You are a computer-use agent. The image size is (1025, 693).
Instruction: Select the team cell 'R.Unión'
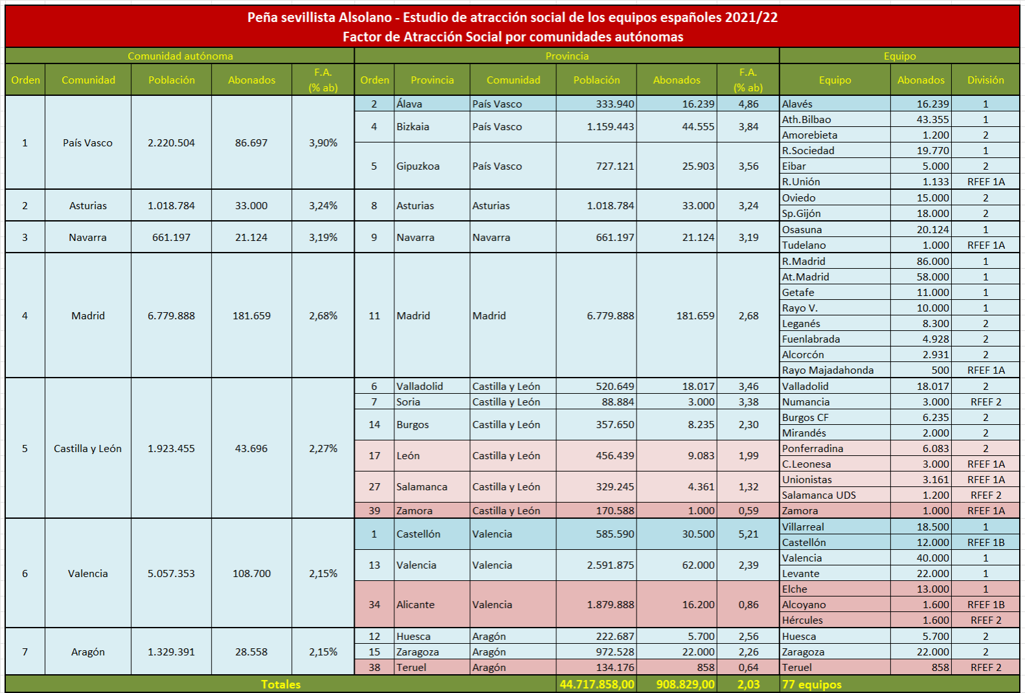pyautogui.click(x=835, y=181)
